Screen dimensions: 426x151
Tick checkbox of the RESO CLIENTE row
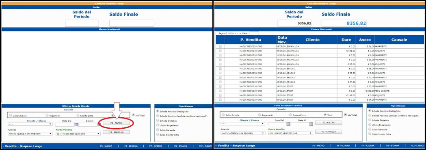(221, 91)
